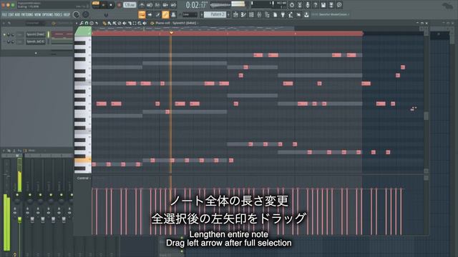Click the arrow left of Pattern 2
Image resolution: width=458 pixels, height=257 pixels.
point(201,14)
